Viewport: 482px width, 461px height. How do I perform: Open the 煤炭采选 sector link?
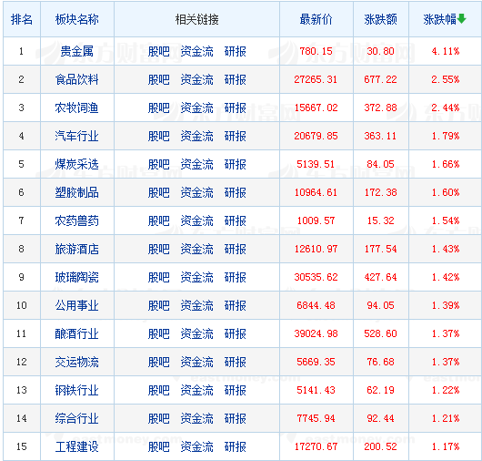(x=77, y=164)
